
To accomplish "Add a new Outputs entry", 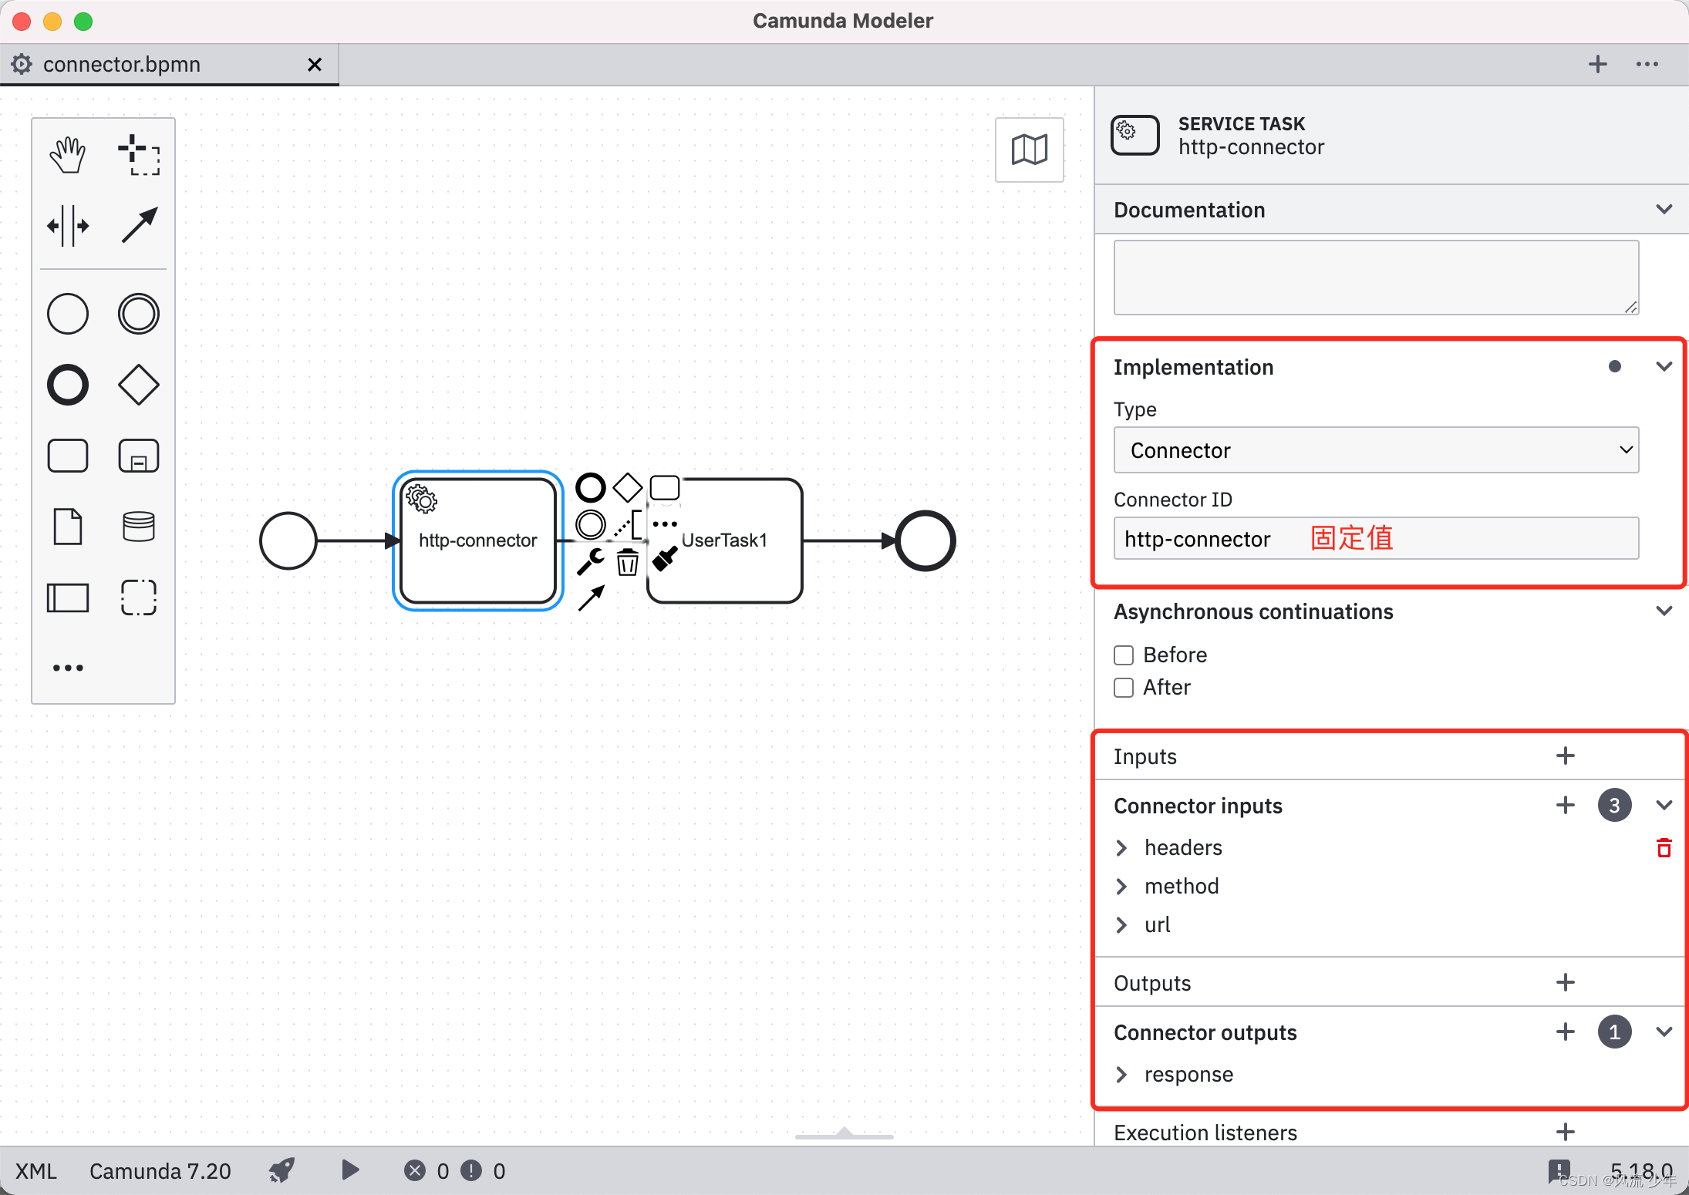I will pyautogui.click(x=1566, y=983).
